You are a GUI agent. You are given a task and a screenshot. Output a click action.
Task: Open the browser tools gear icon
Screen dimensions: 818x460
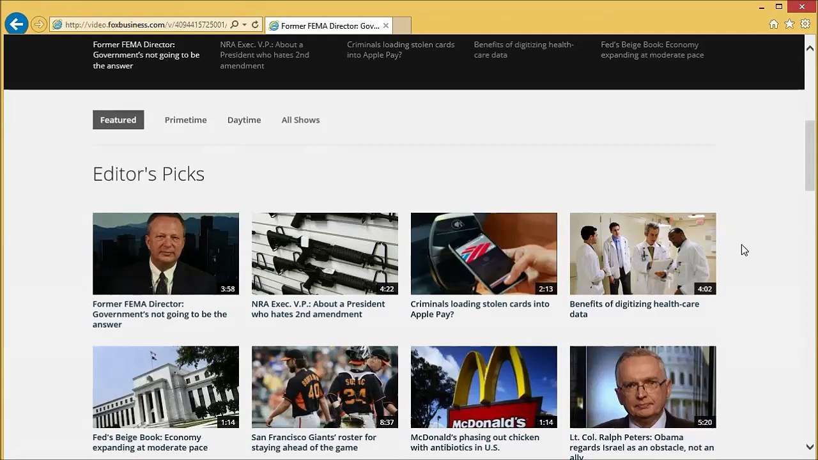click(805, 24)
